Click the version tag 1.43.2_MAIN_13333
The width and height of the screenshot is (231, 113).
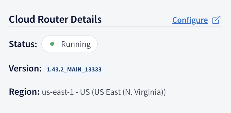click(74, 69)
